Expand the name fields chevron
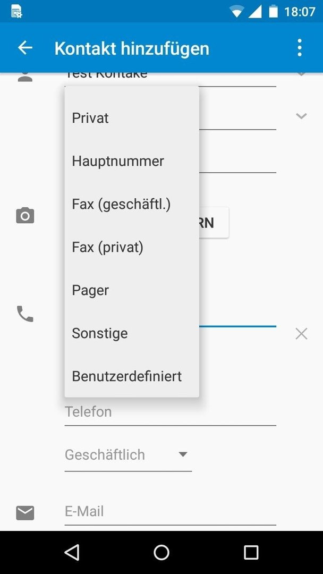The height and width of the screenshot is (574, 323). tap(301, 73)
